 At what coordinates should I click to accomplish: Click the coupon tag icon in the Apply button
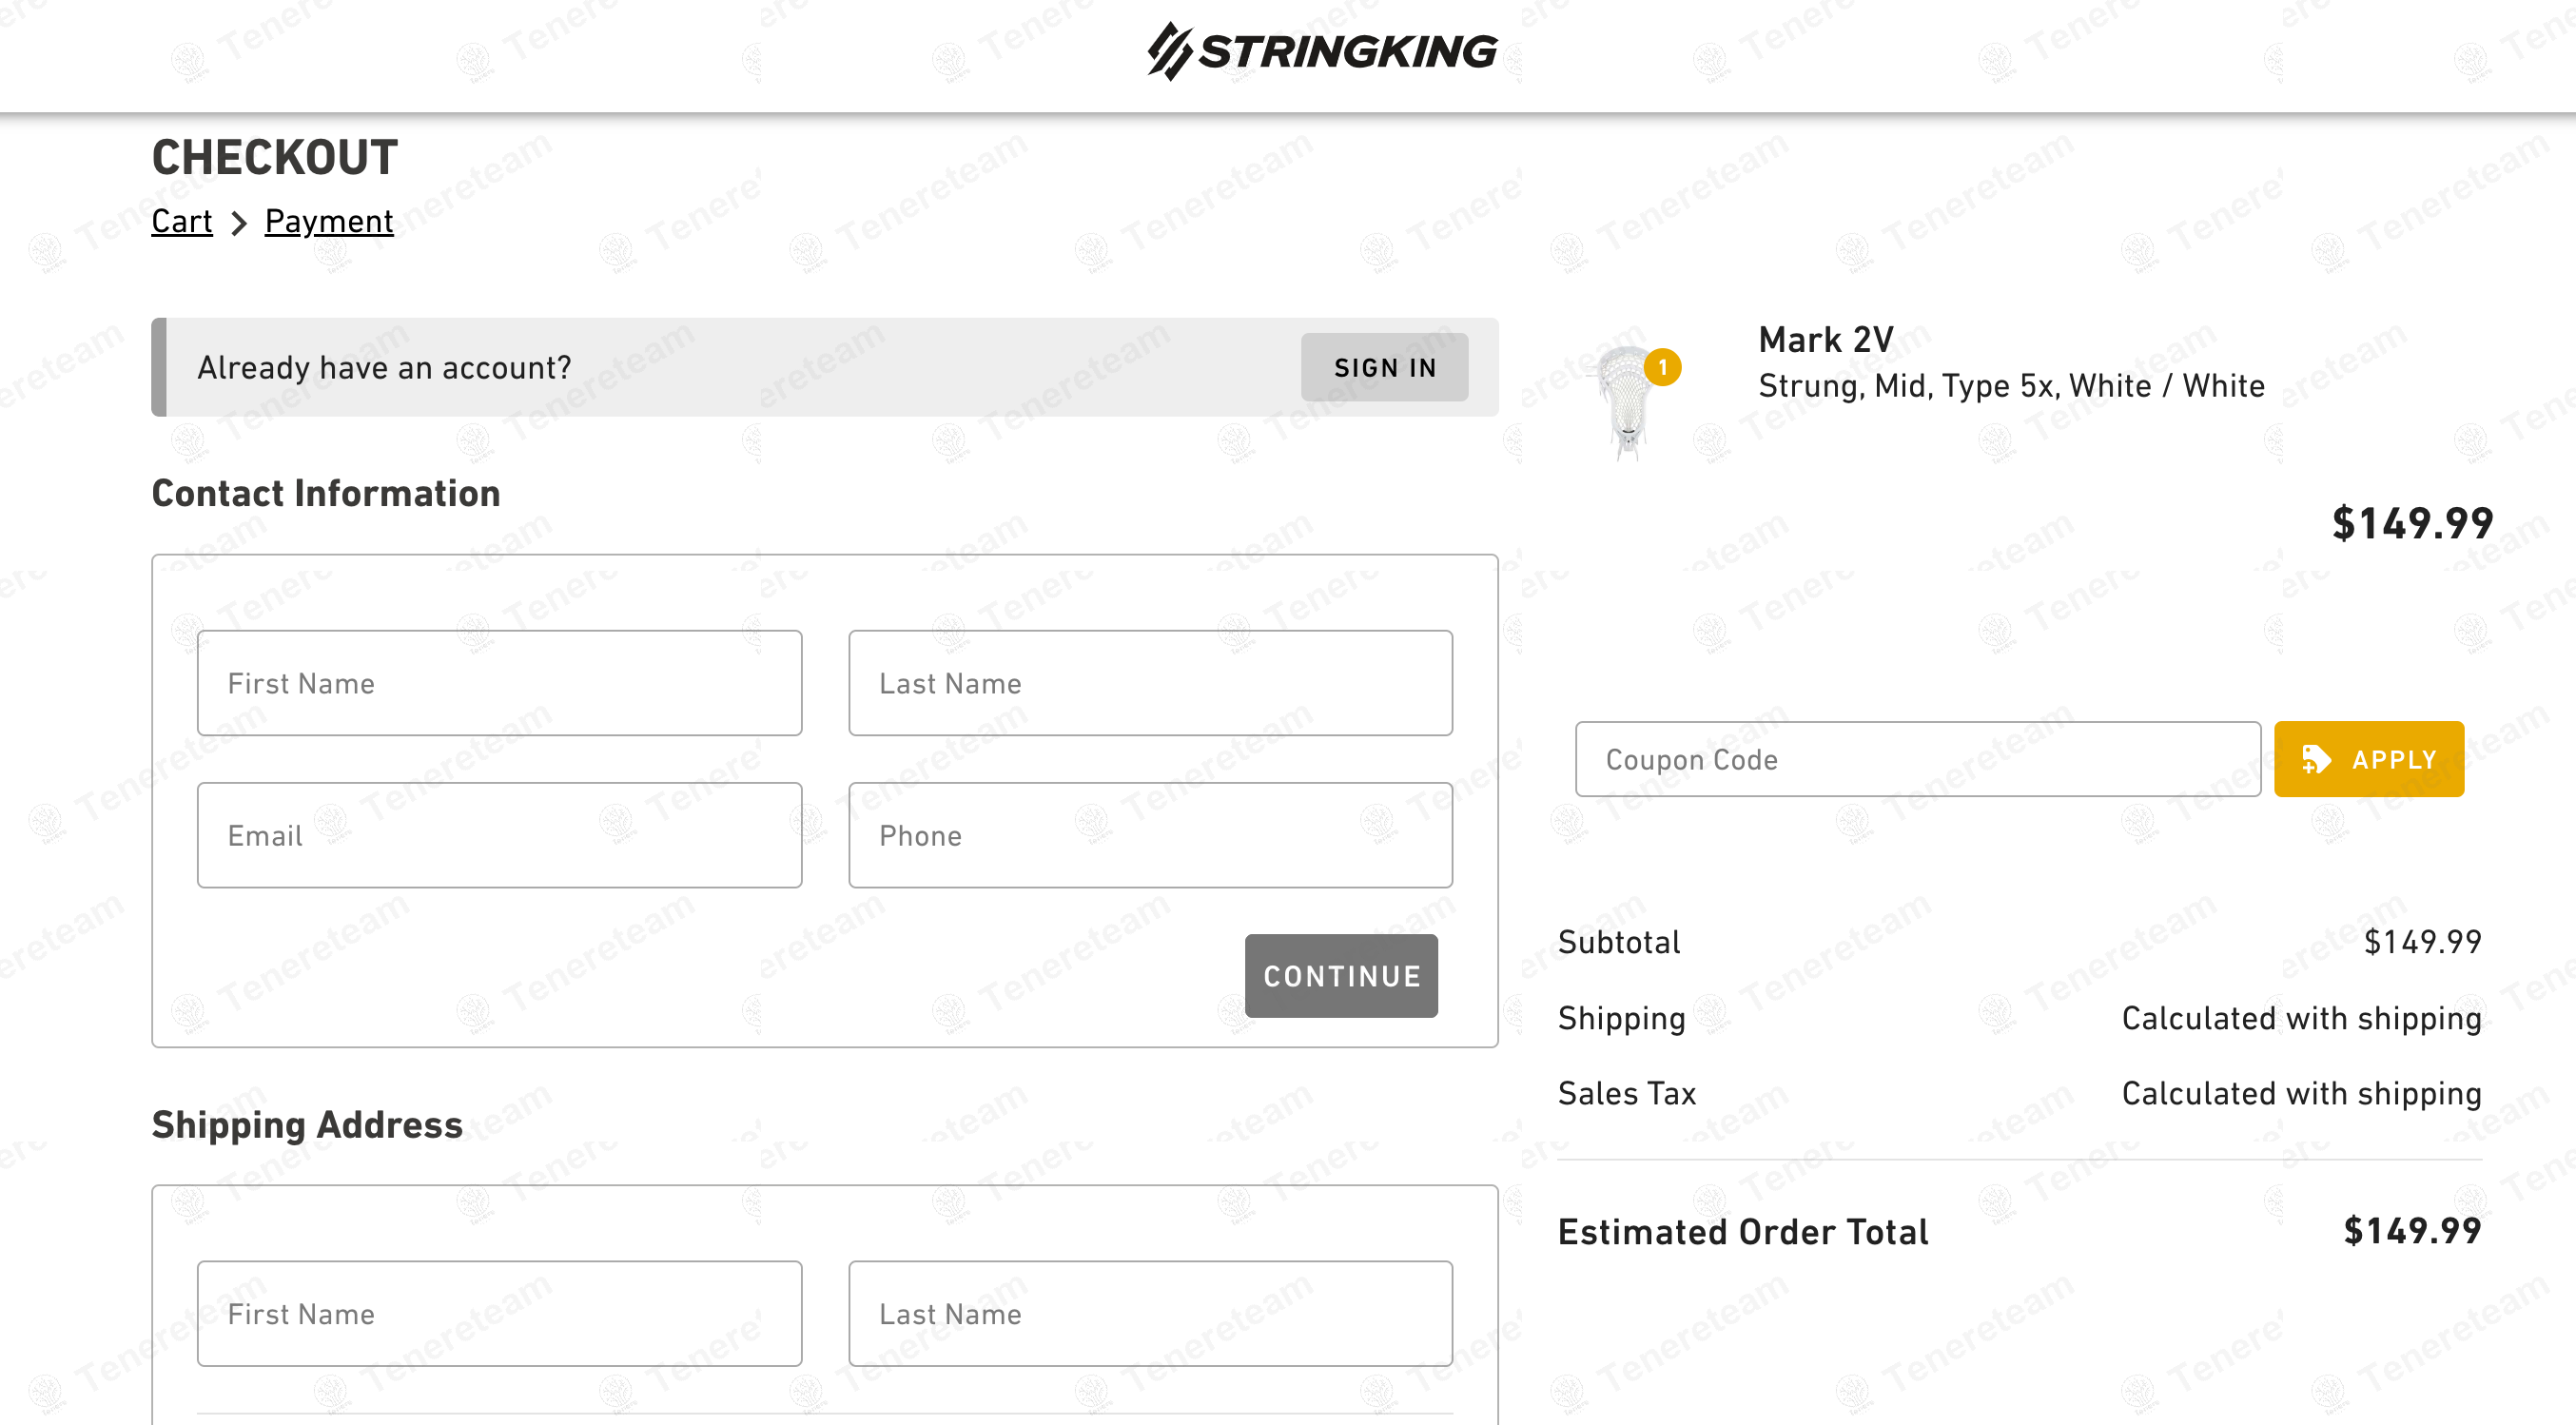pyautogui.click(x=2316, y=759)
